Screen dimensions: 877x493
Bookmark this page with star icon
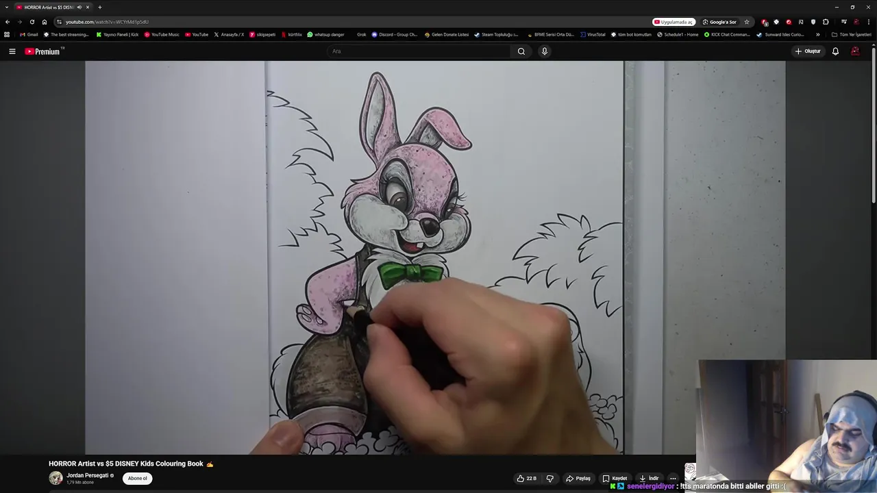pos(747,22)
